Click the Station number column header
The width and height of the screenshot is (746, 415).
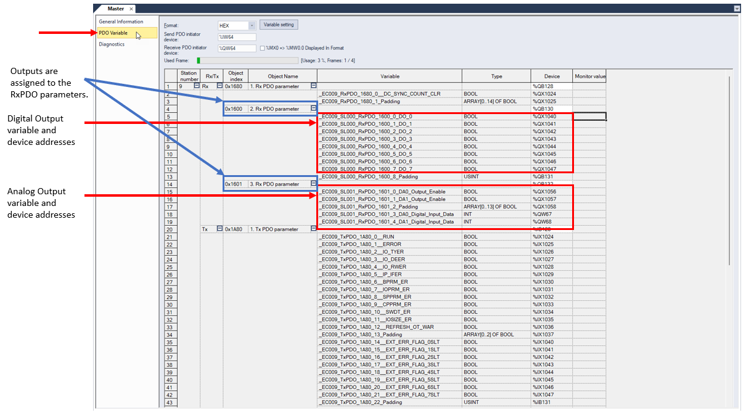point(189,76)
